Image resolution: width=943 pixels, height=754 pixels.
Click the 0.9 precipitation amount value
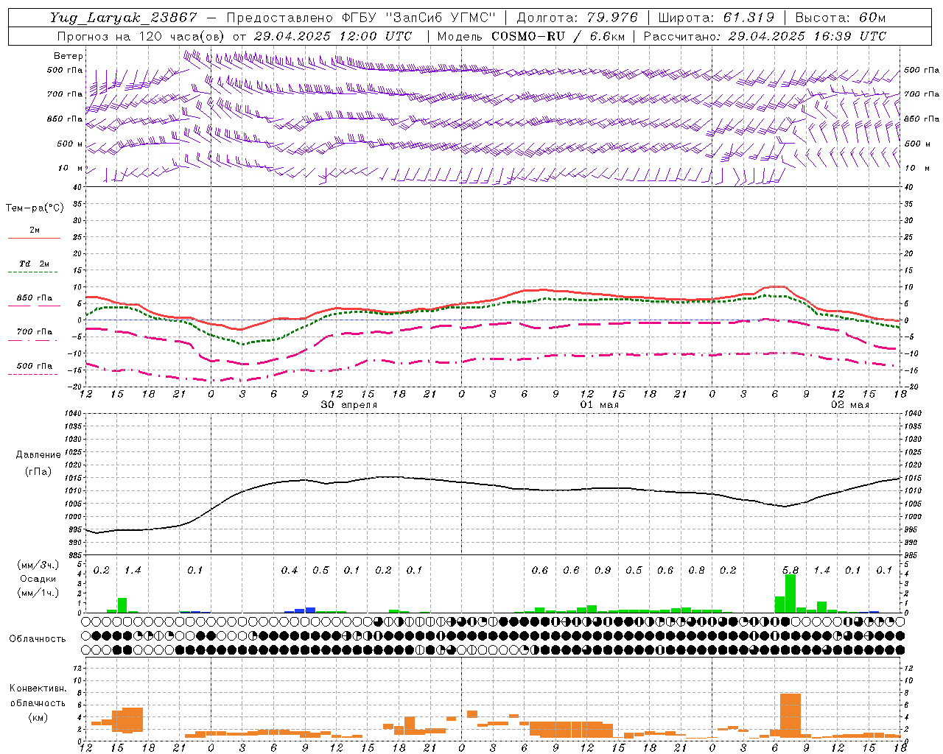click(603, 571)
